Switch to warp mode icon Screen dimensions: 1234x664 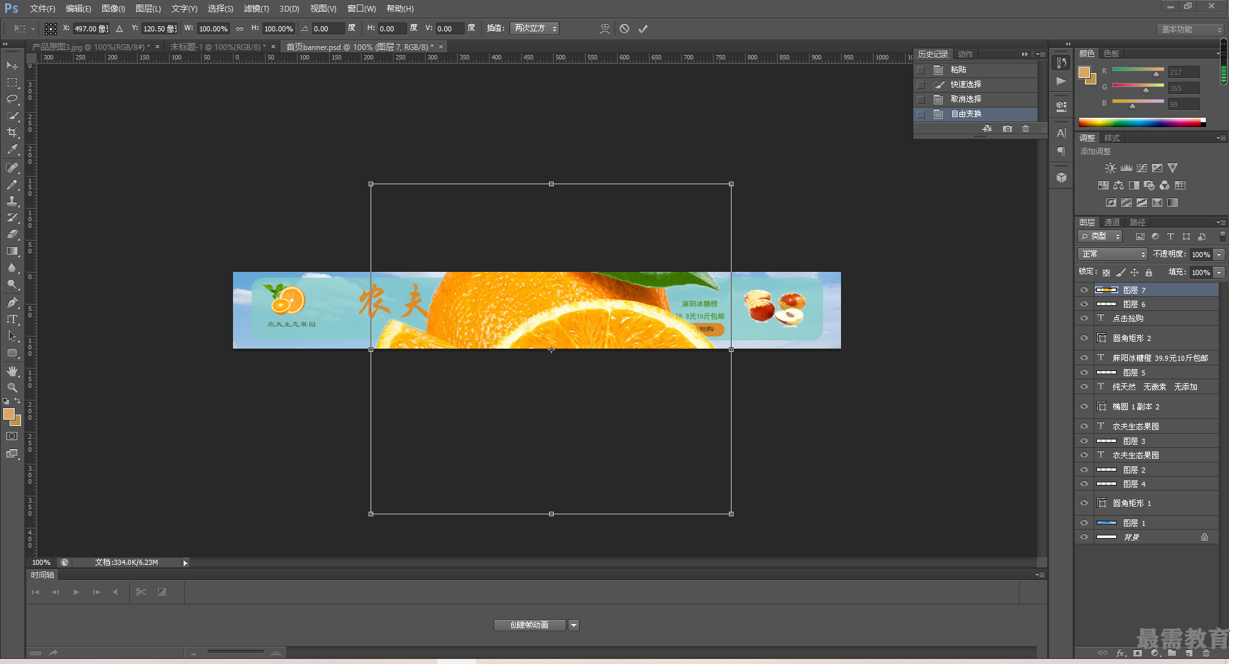pos(605,29)
